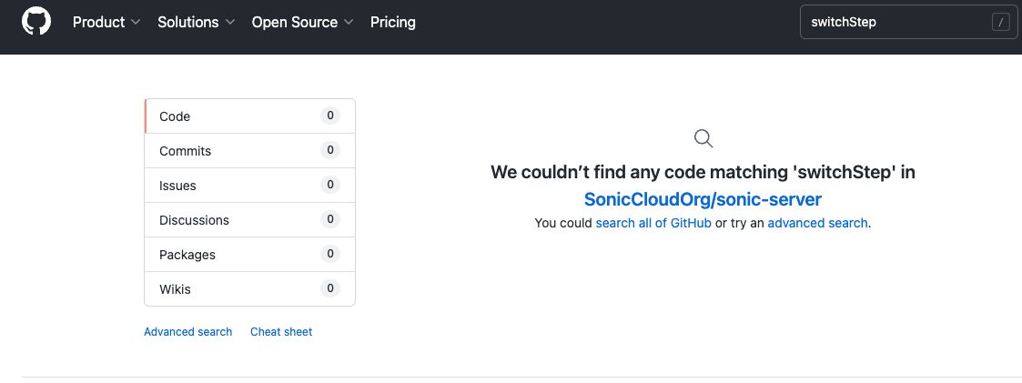Open the Wikis results filter

tap(175, 289)
